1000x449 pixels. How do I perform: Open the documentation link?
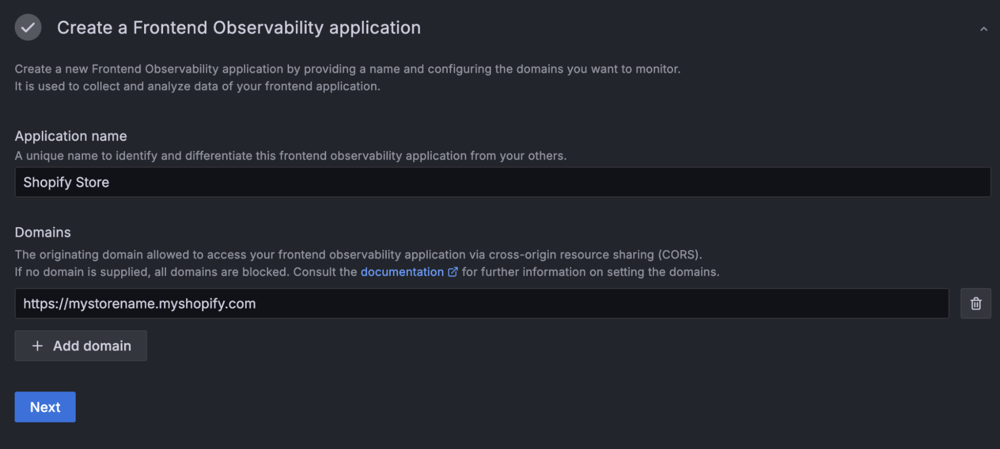click(x=402, y=272)
